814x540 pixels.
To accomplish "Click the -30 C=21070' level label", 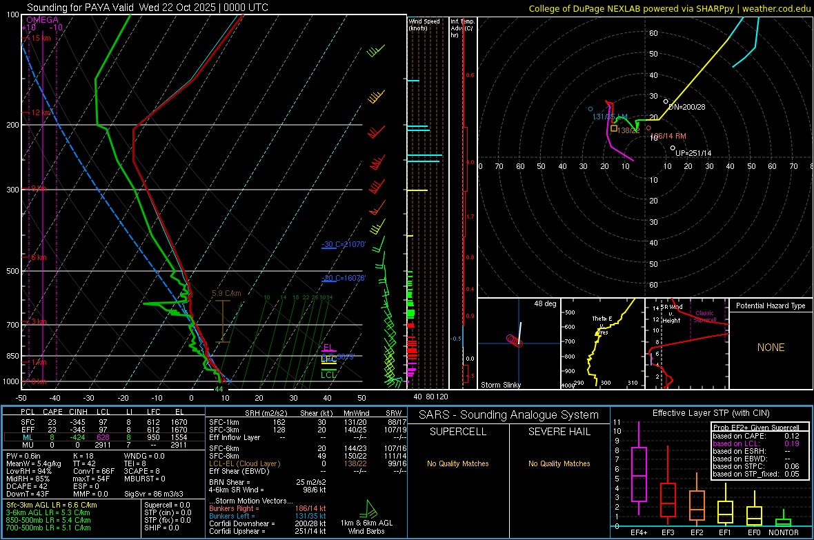I will (344, 244).
